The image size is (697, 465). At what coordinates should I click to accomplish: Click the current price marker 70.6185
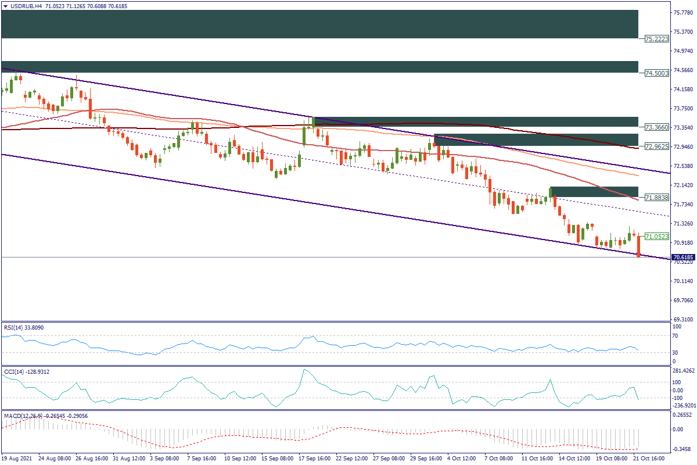(x=683, y=257)
